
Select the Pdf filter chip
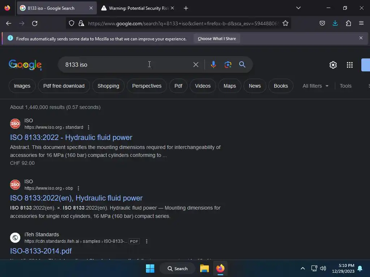click(x=178, y=86)
